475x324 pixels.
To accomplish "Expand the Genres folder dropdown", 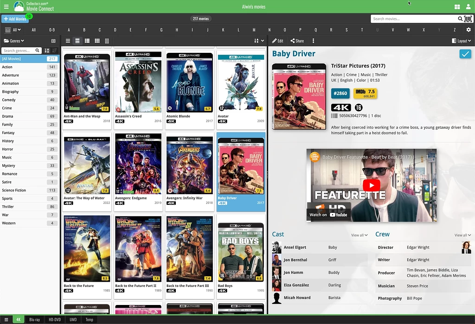I will 14,41.
